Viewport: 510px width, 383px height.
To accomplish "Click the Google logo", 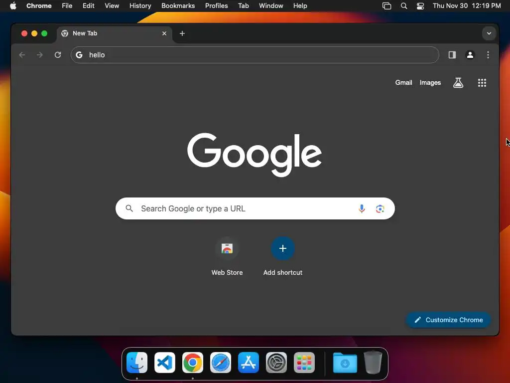I will 255,155.
